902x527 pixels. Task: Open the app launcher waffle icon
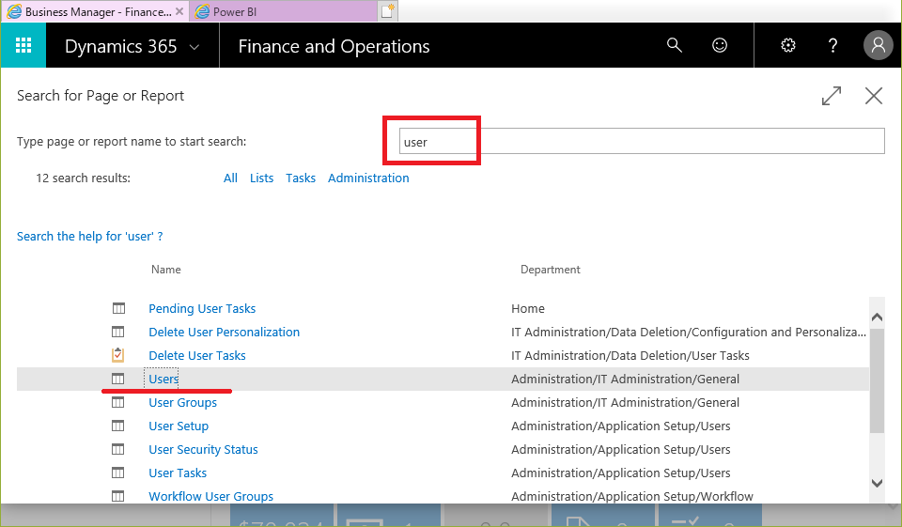point(23,45)
